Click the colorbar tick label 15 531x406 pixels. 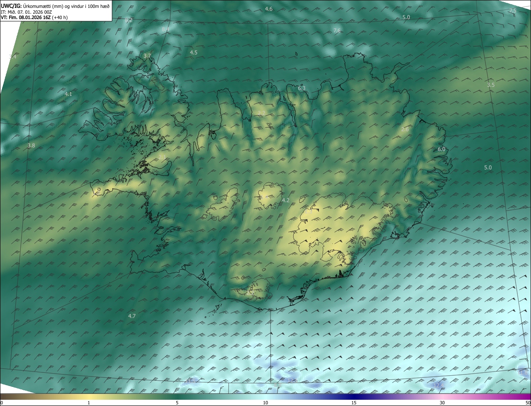[x=354, y=403]
